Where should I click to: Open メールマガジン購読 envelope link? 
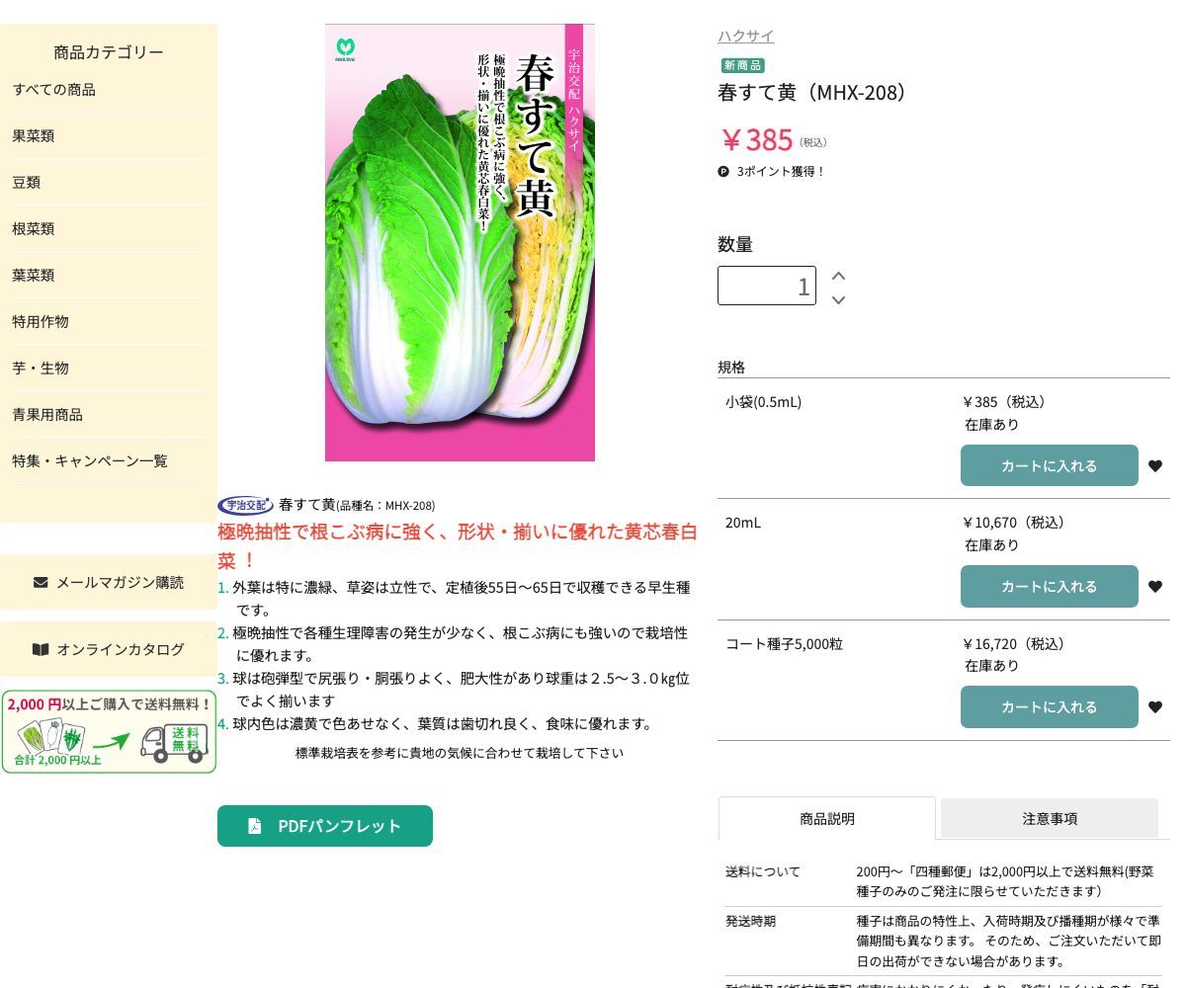coord(109,582)
